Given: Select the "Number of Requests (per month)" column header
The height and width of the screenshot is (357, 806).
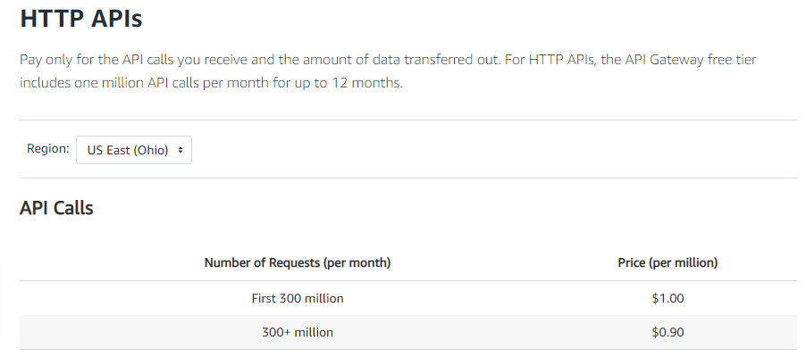Looking at the screenshot, I should click(x=298, y=262).
